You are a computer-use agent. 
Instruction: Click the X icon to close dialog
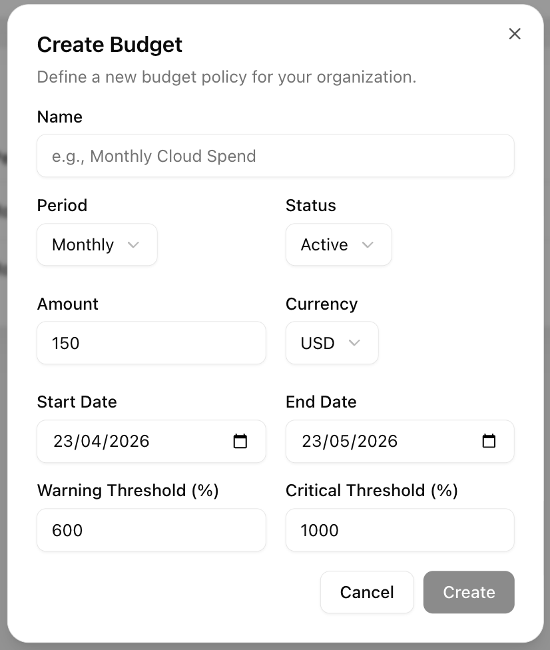514,33
